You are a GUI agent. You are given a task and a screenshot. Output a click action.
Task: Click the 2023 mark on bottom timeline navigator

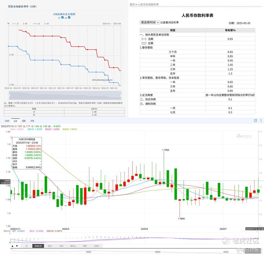click(88, 252)
